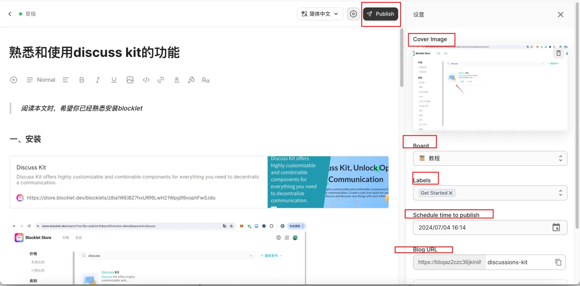Insert a hyperlink with the link icon

pyautogui.click(x=161, y=80)
